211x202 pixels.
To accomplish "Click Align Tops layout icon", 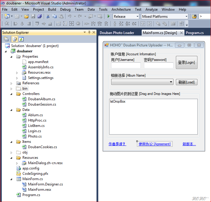I will (x=37, y=24).
